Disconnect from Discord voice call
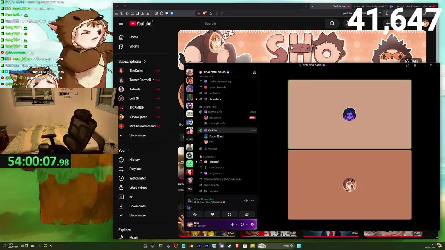 [x=252, y=200]
